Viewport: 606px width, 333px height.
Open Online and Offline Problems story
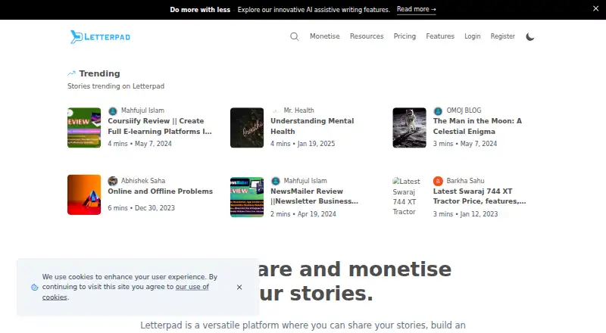tap(160, 191)
